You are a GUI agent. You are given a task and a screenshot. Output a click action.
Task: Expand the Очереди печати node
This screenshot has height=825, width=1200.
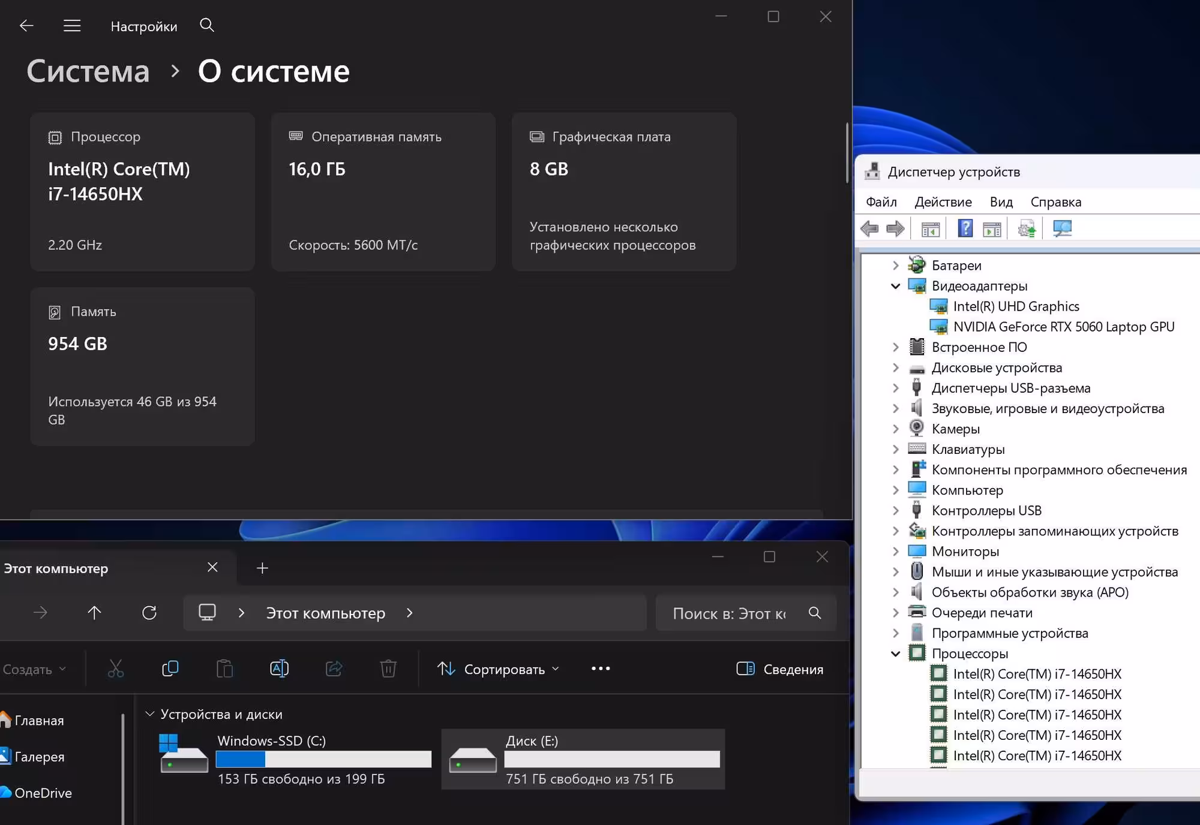coord(895,613)
